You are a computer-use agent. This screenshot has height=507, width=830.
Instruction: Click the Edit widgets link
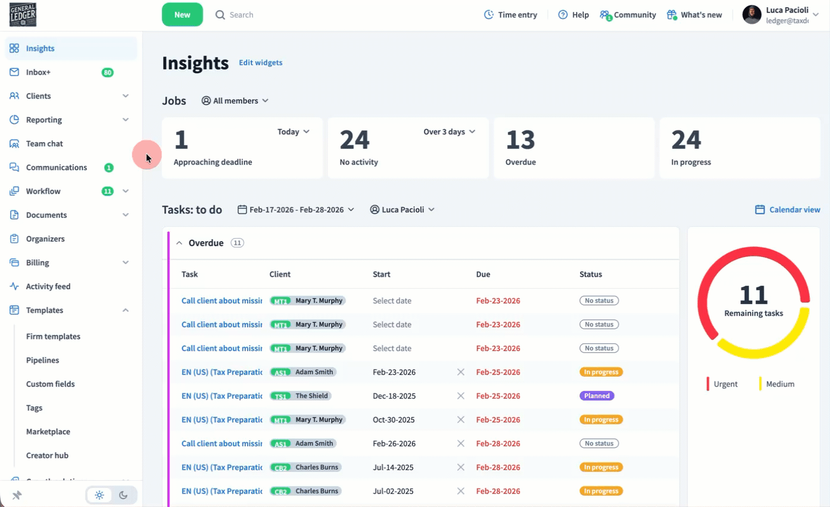click(x=261, y=62)
